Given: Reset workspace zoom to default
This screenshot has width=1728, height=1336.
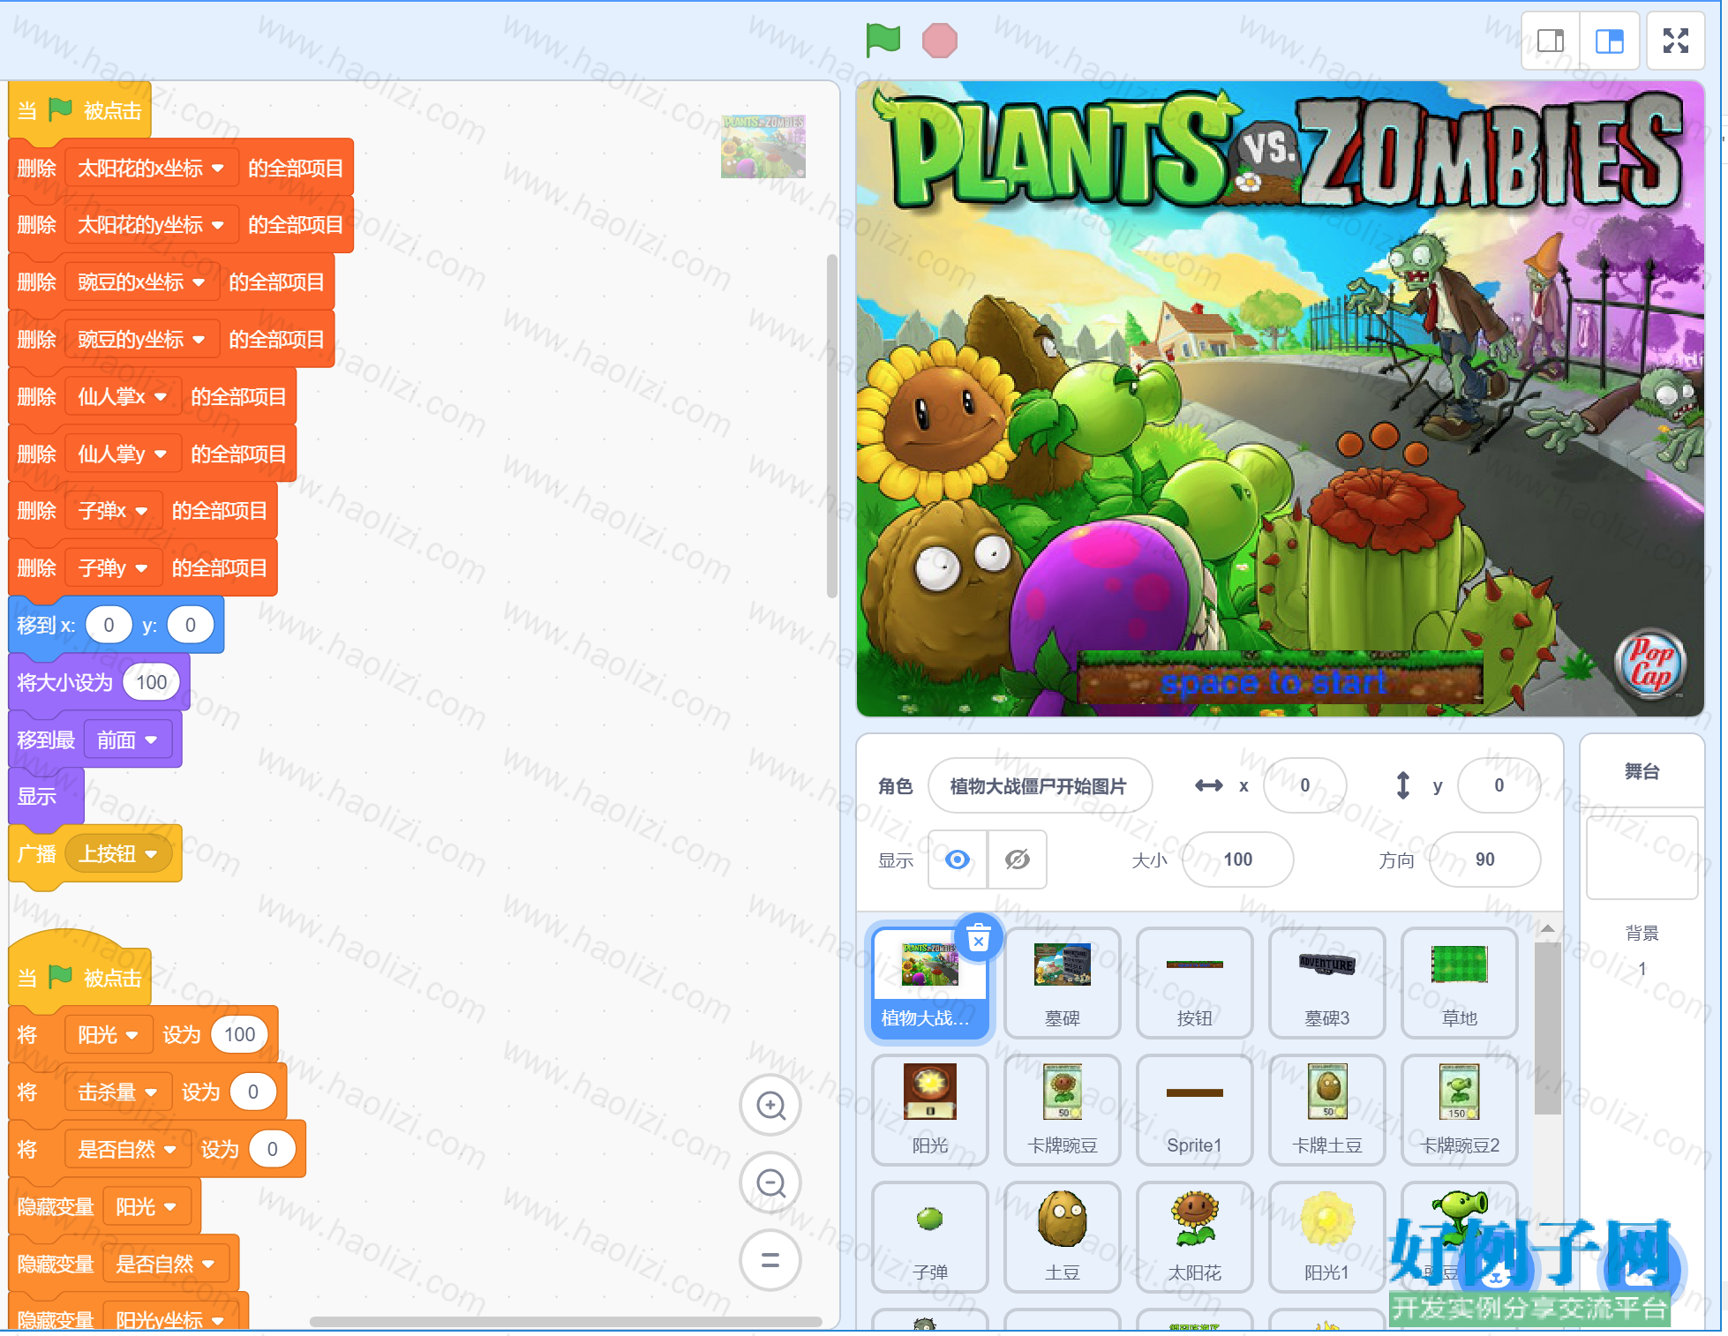Looking at the screenshot, I should click(770, 1260).
